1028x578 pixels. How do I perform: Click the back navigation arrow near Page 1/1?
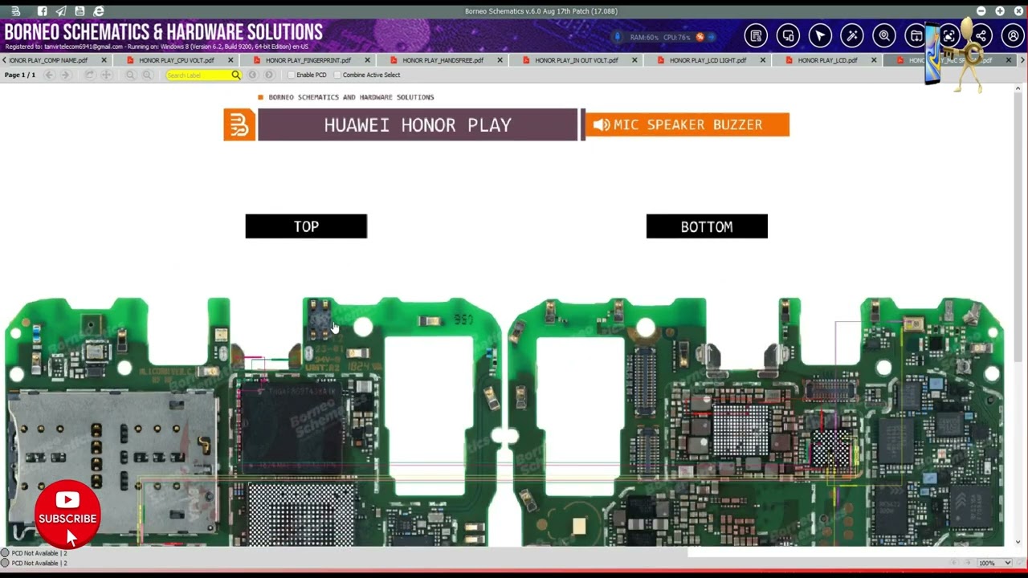[49, 75]
